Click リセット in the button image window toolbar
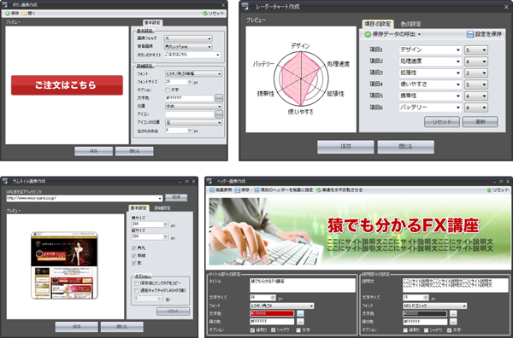 pyautogui.click(x=213, y=14)
